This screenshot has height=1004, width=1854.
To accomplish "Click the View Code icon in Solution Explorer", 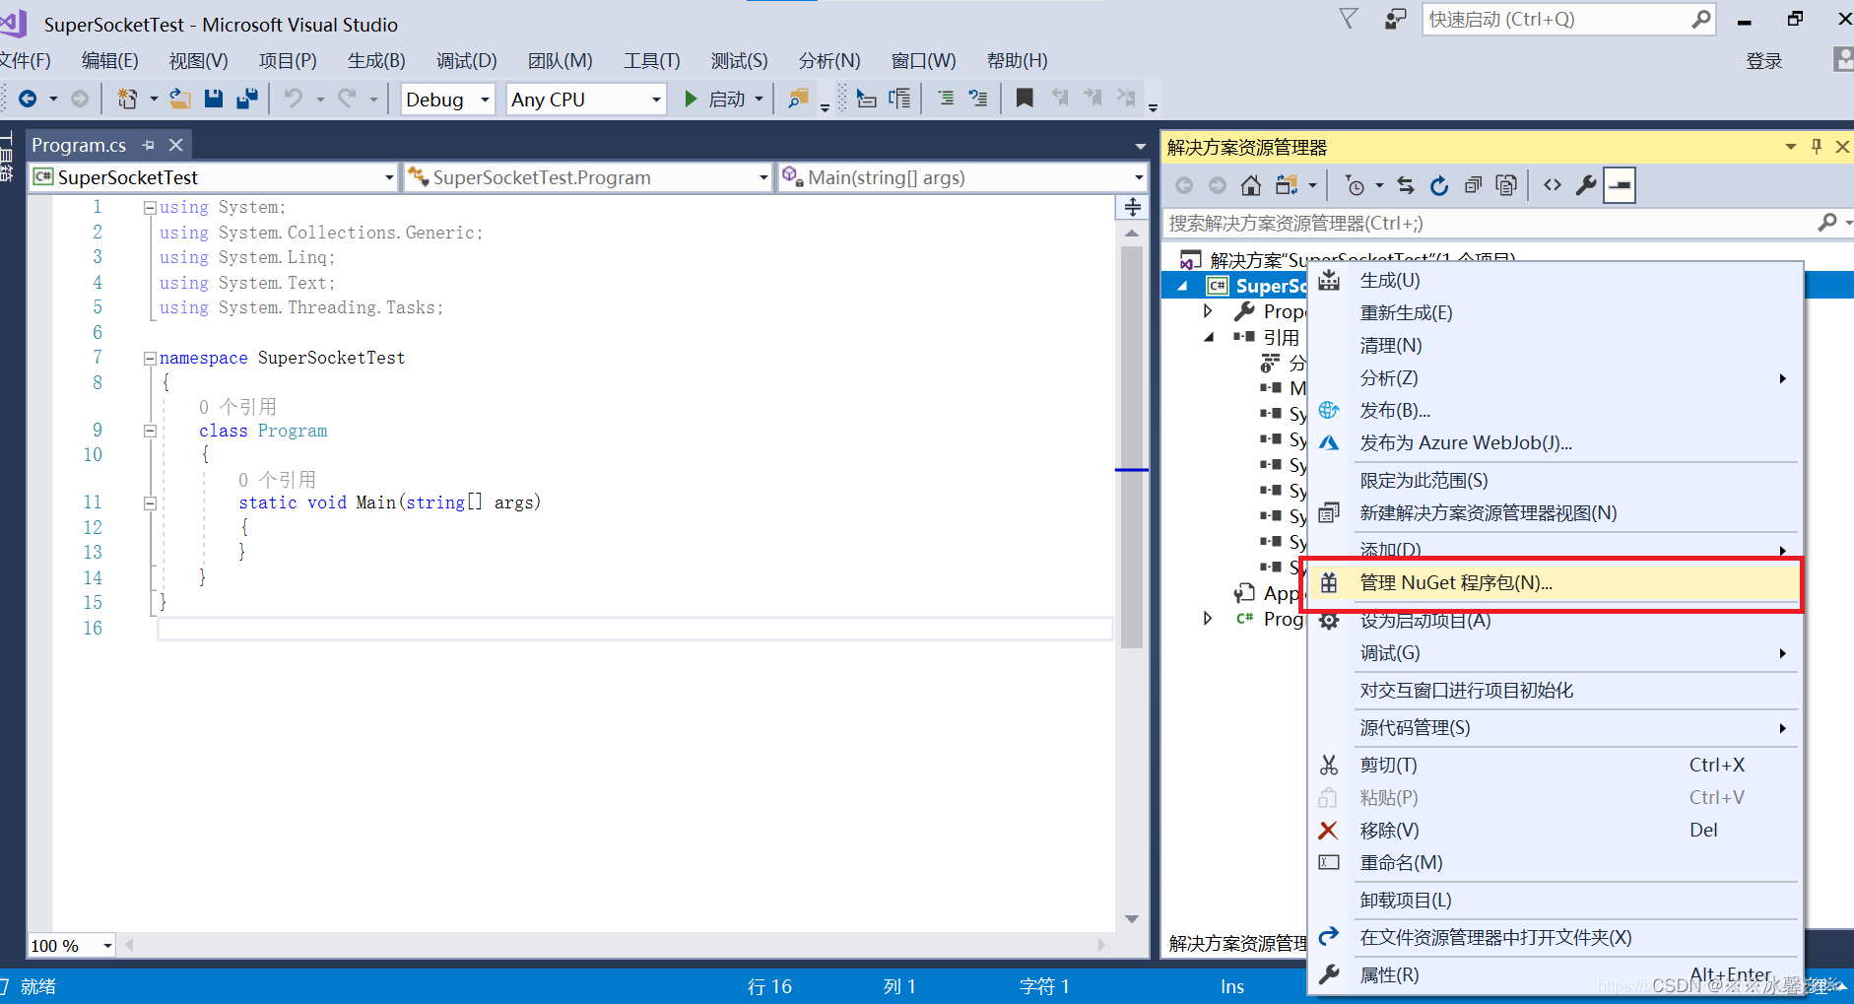I will (x=1553, y=184).
